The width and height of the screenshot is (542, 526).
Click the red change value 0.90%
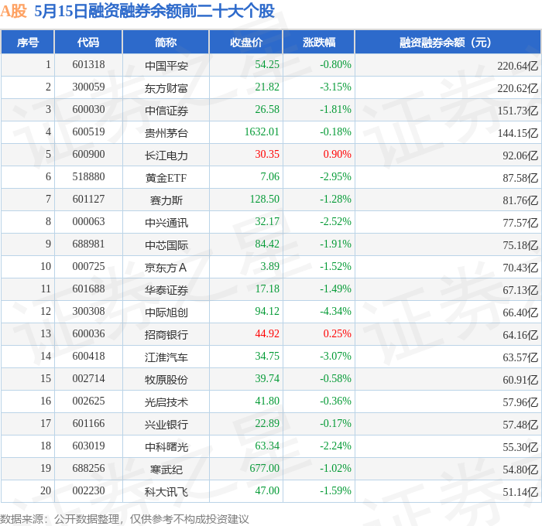coord(337,155)
